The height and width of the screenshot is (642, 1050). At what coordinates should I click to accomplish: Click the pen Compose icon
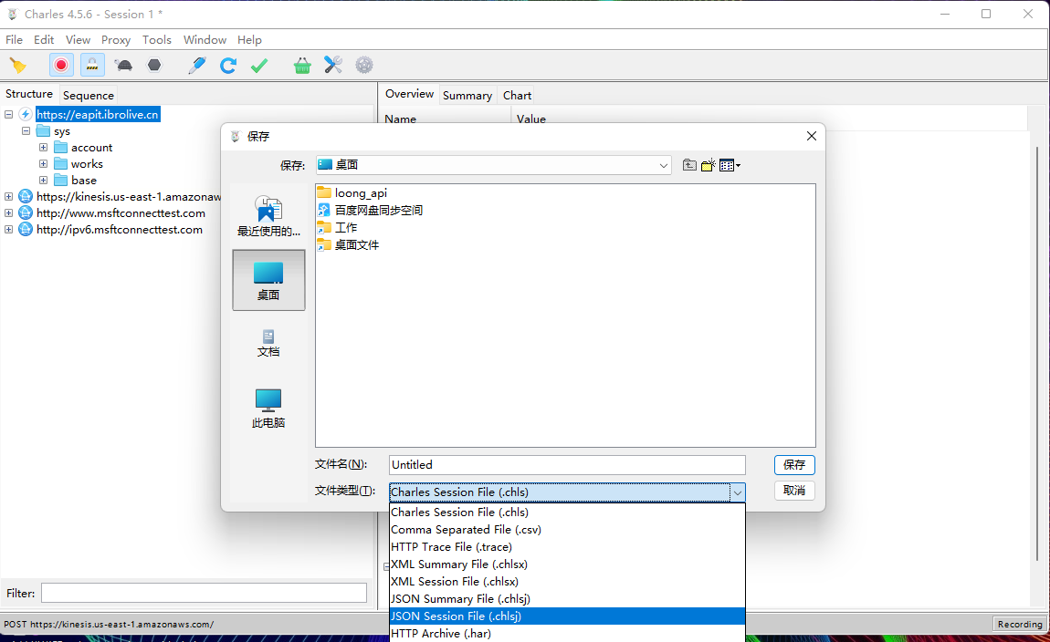[x=197, y=65]
